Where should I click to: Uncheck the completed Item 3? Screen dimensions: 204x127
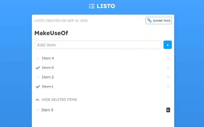38,68
